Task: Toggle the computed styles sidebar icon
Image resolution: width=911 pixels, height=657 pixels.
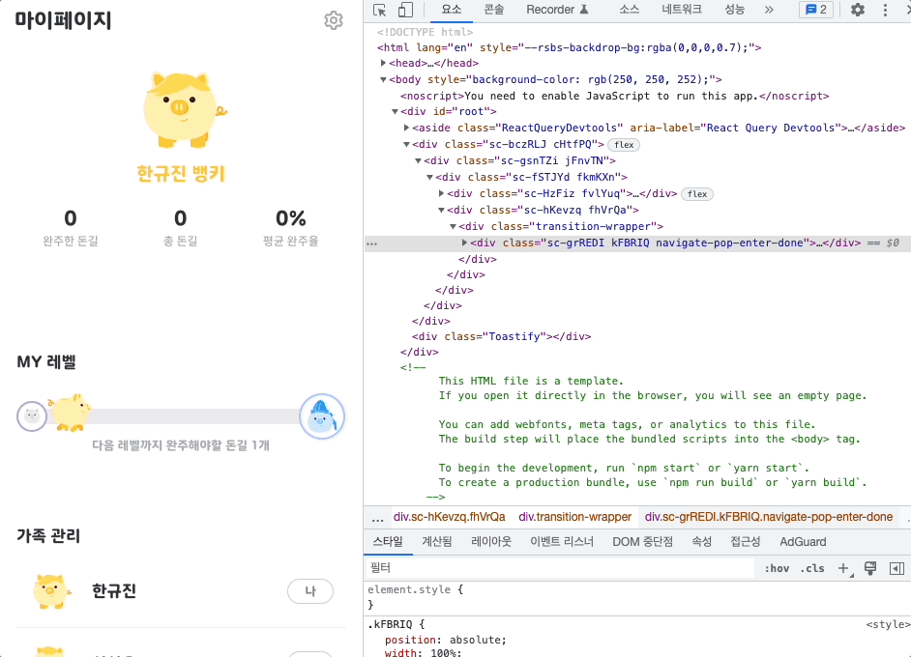Action: [x=897, y=568]
